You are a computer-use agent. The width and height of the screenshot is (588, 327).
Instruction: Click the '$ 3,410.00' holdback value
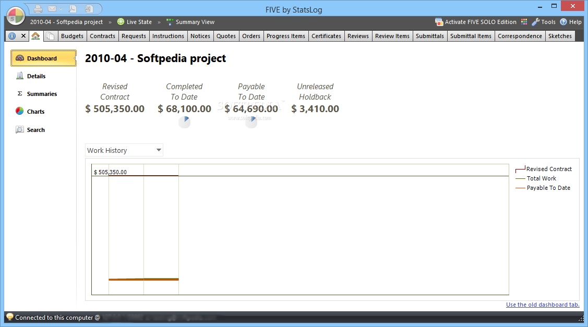tap(315, 109)
